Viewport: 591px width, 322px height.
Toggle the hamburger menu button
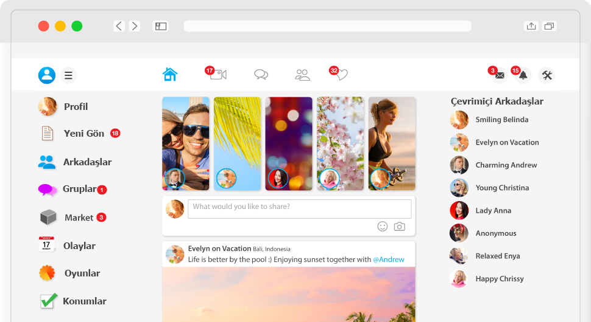click(x=68, y=75)
